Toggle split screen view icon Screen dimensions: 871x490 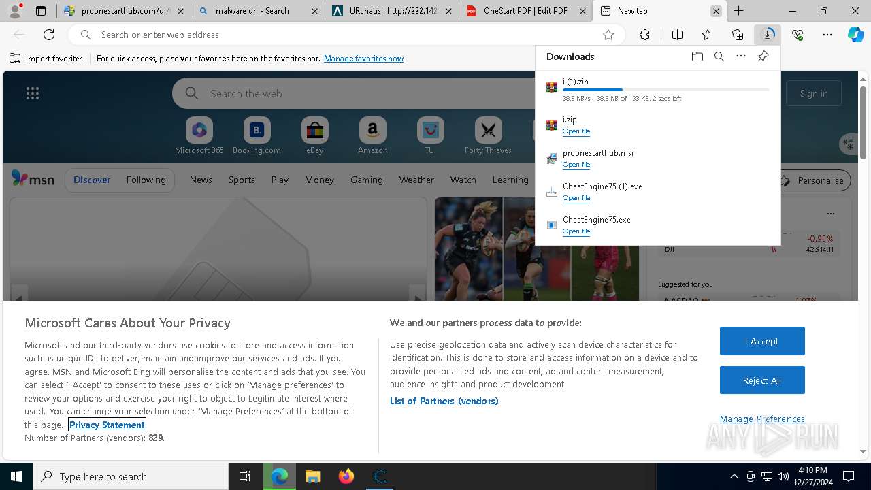click(x=677, y=35)
